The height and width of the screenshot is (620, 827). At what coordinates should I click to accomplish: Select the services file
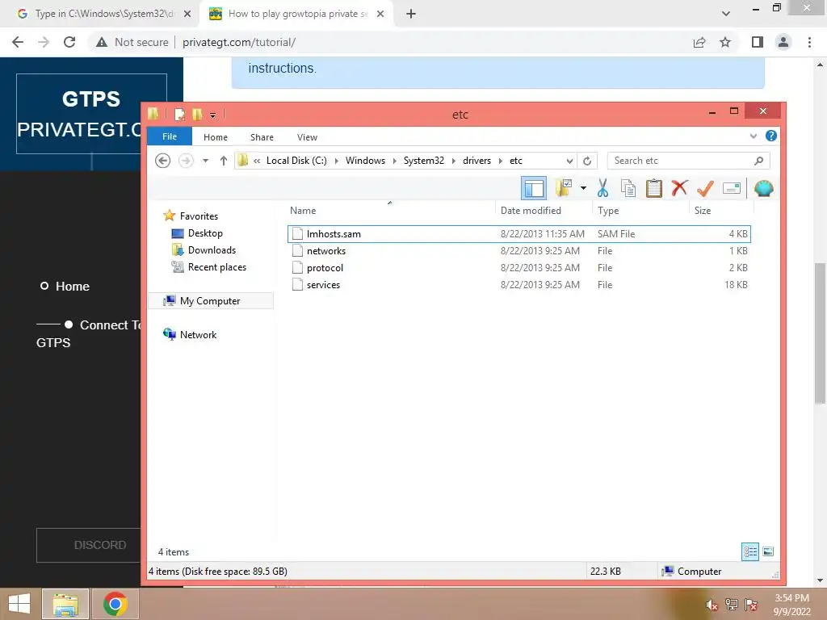pos(519,285)
